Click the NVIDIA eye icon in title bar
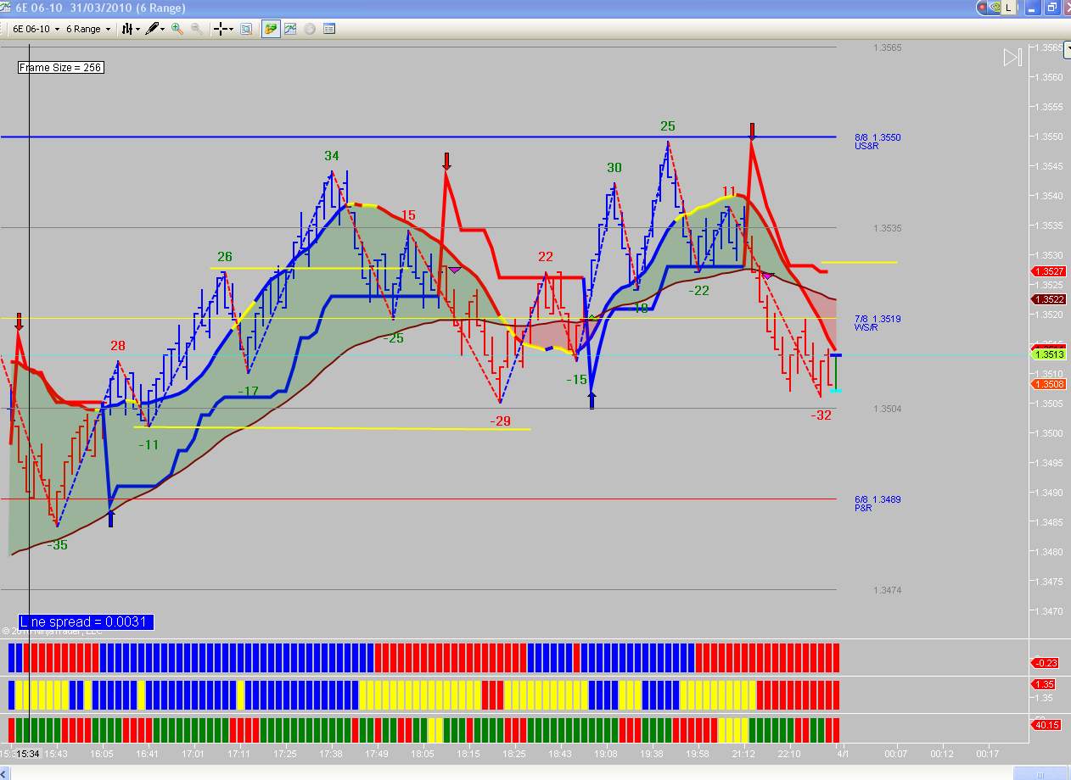1071x780 pixels. click(x=995, y=7)
